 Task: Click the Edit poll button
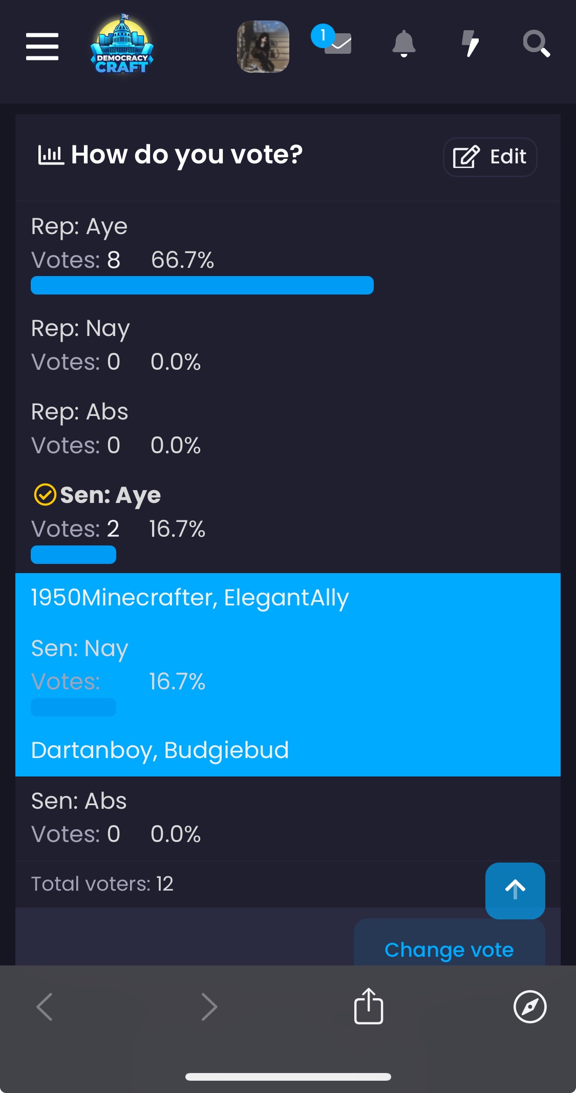[490, 157]
